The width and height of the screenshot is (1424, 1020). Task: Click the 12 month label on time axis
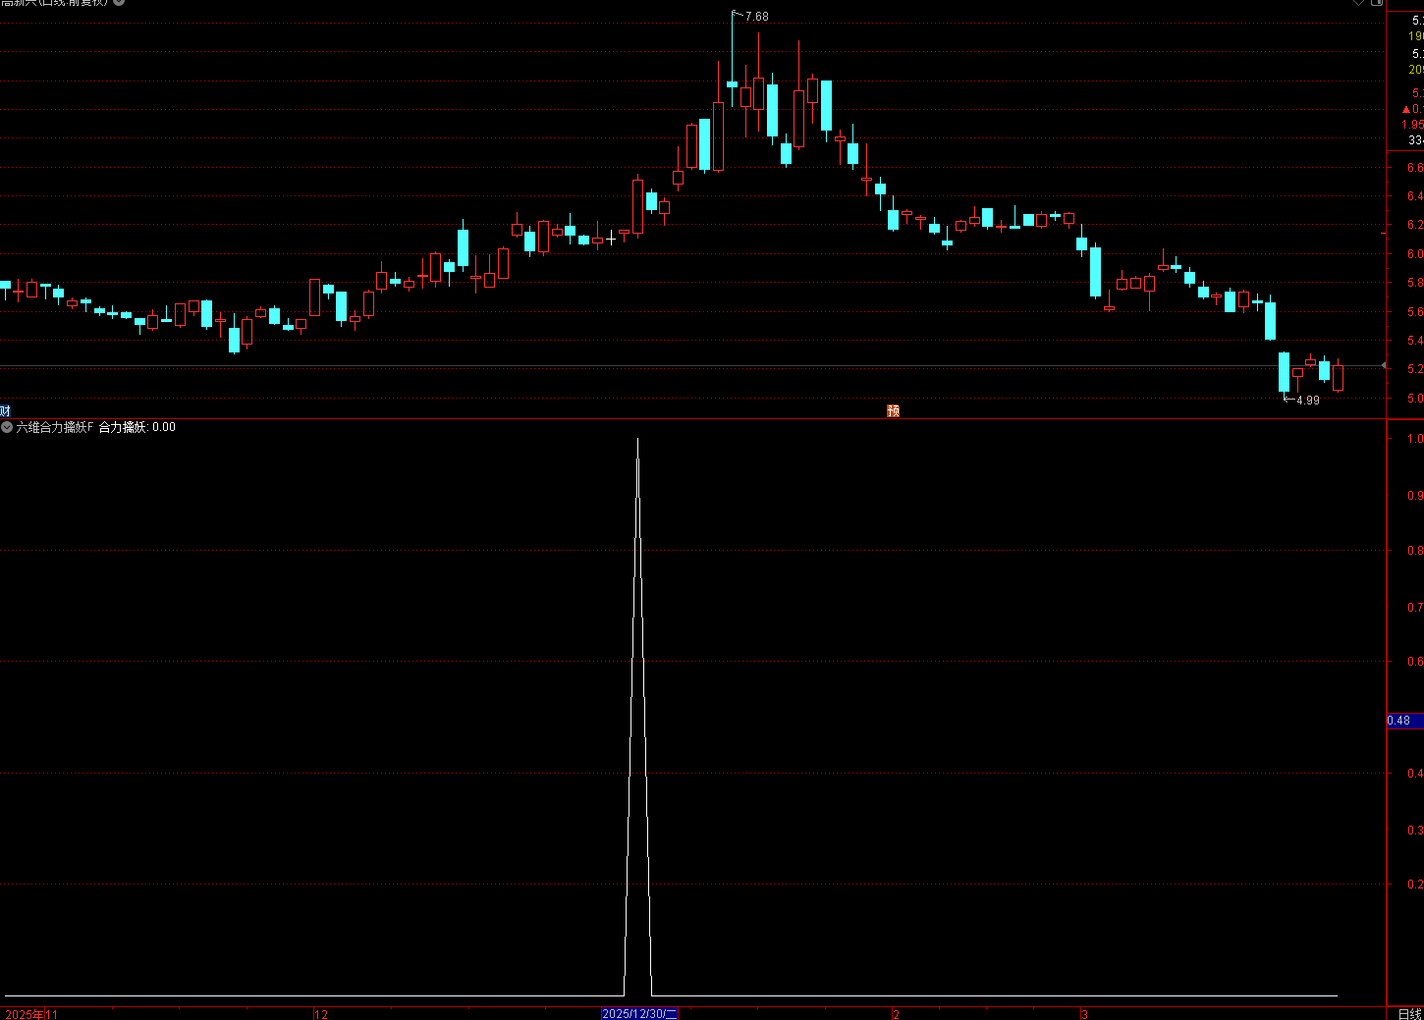(x=321, y=1014)
